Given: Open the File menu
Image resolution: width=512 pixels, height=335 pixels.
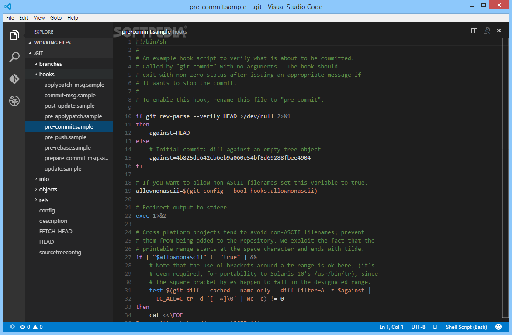Looking at the screenshot, I should pyautogui.click(x=10, y=17).
